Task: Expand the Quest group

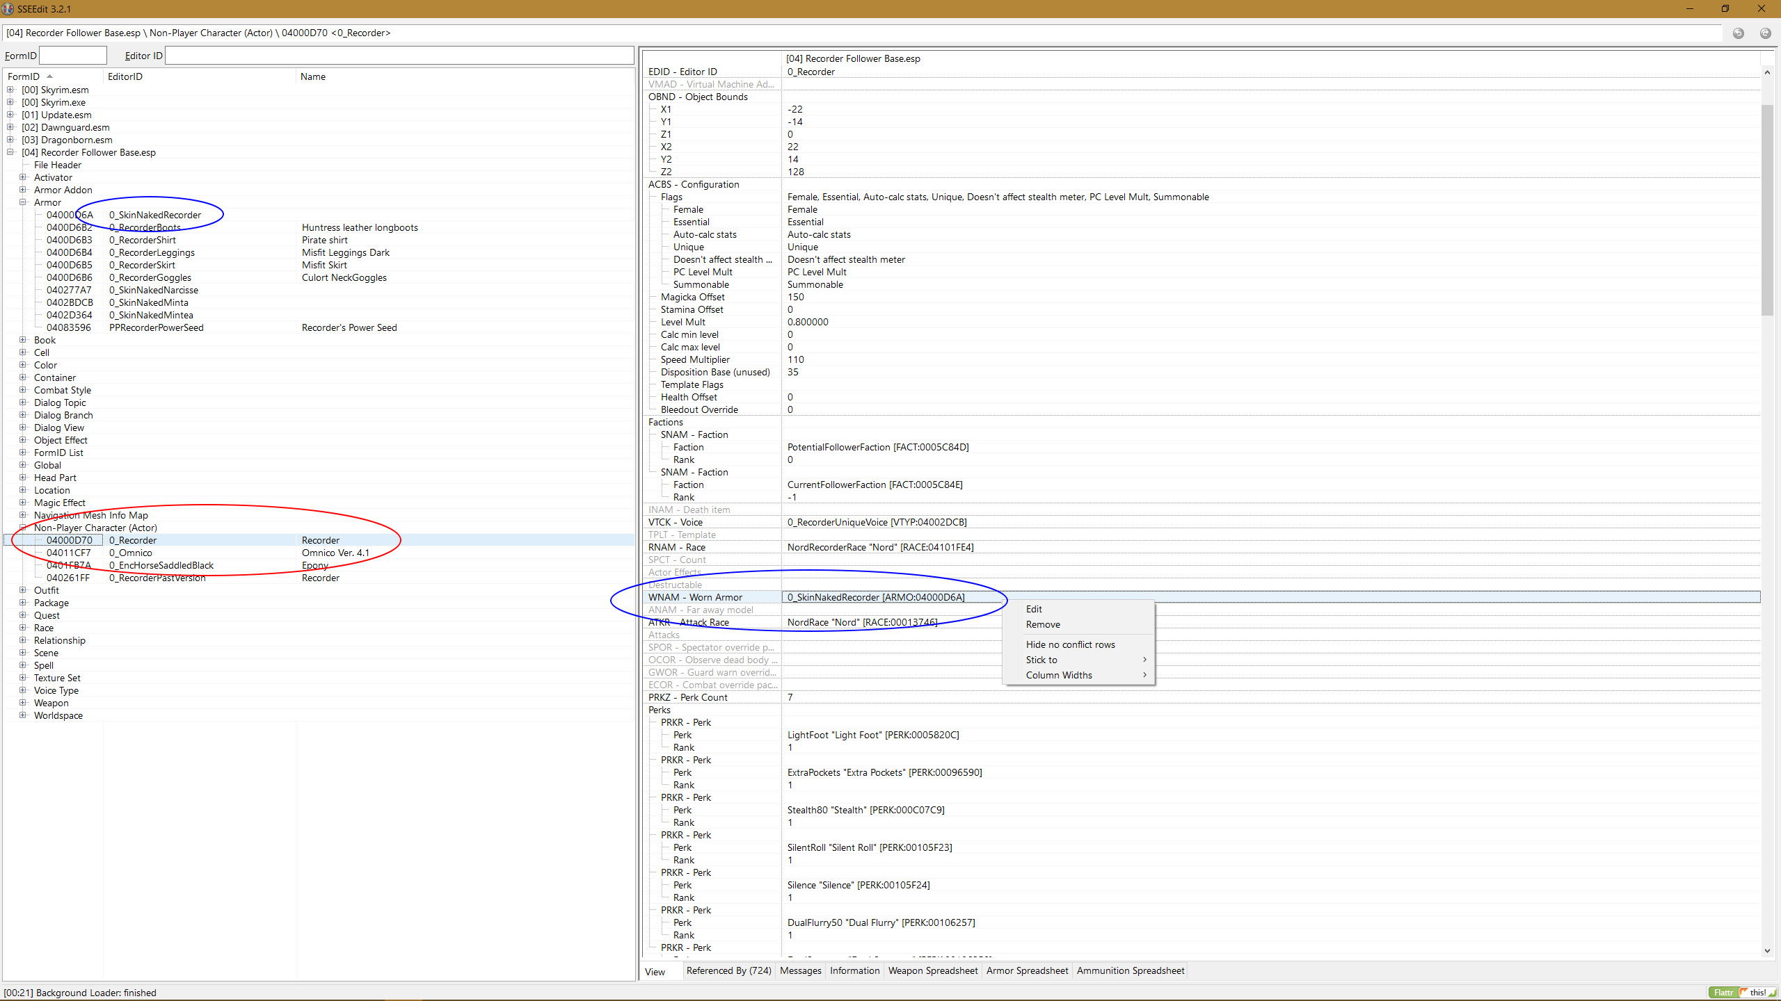Action: click(23, 615)
